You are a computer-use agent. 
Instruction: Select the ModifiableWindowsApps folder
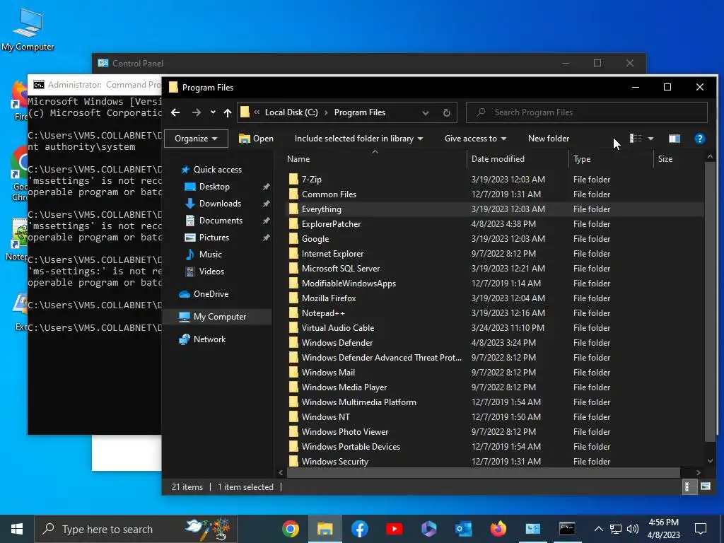(349, 284)
